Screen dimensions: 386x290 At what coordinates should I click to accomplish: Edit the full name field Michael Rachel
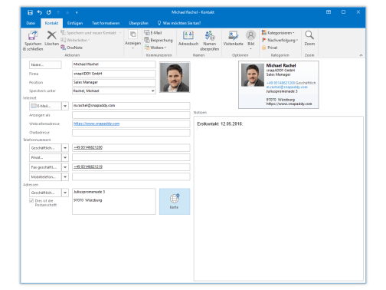point(114,64)
